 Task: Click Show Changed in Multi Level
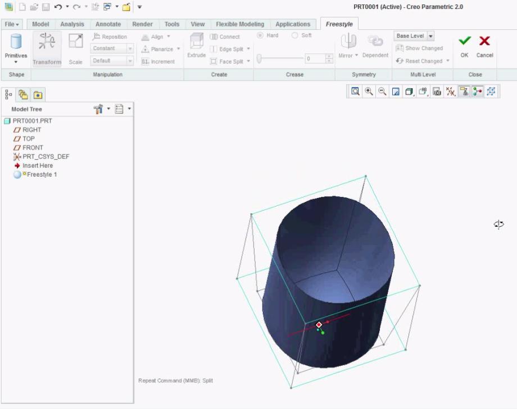[419, 48]
